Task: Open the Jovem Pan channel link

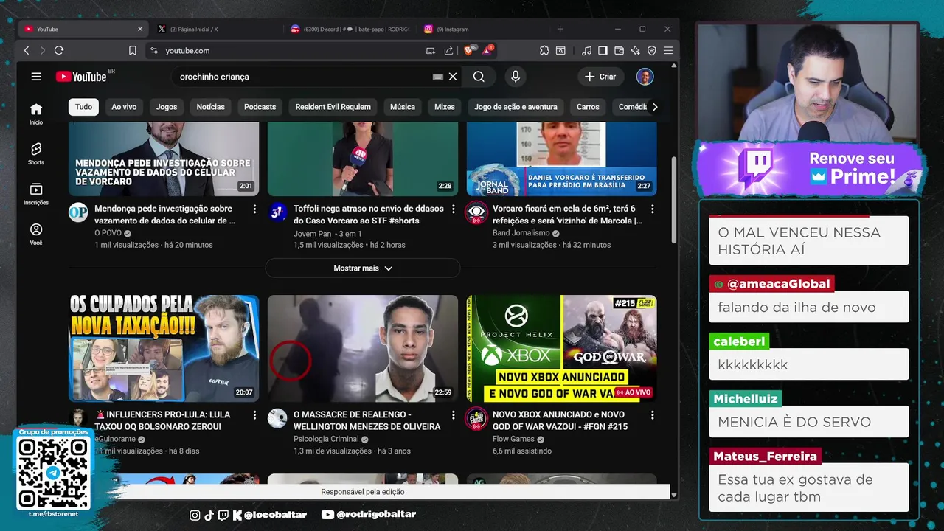Action: coord(327,233)
